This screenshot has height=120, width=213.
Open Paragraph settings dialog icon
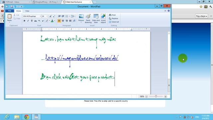[74, 21]
